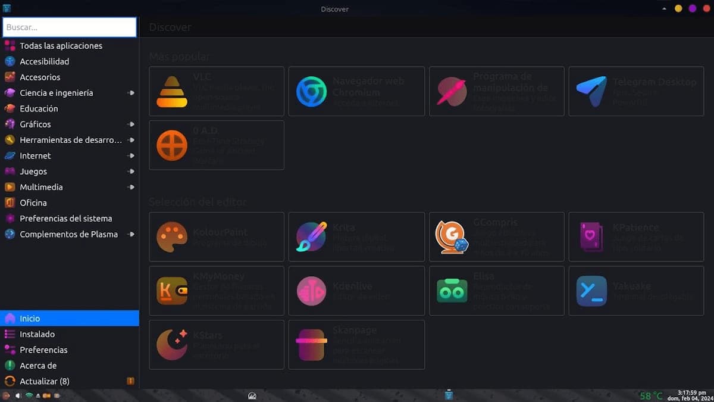This screenshot has height=402, width=714.
Task: Open Todas las aplicaciones category
Action: point(70,46)
